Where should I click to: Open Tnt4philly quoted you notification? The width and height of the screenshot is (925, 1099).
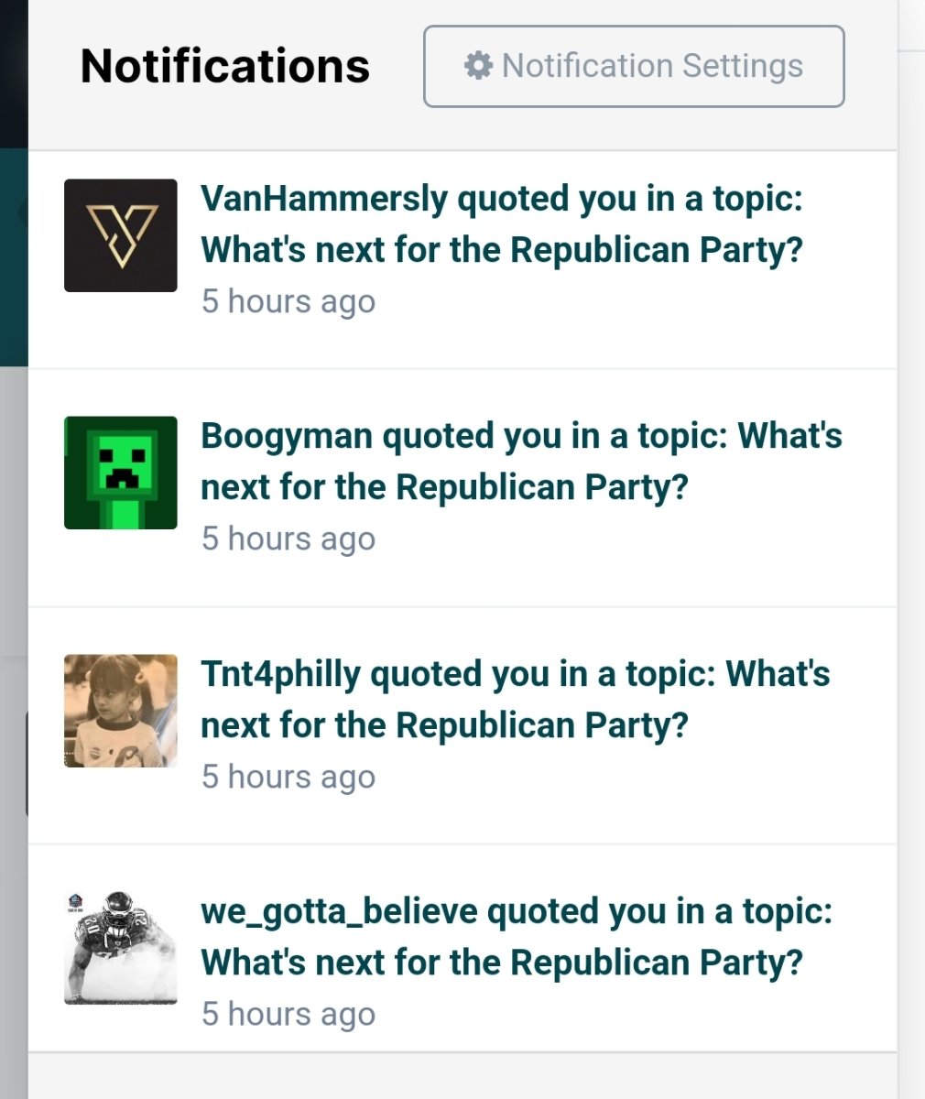click(515, 699)
